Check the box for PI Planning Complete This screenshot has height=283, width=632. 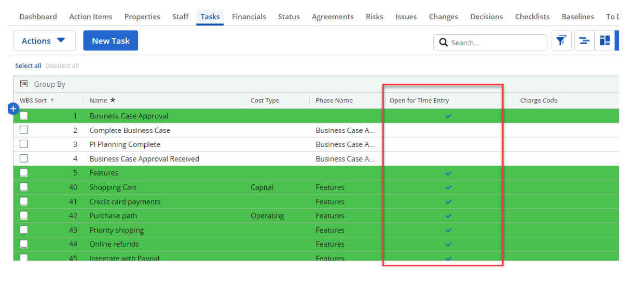(x=24, y=144)
